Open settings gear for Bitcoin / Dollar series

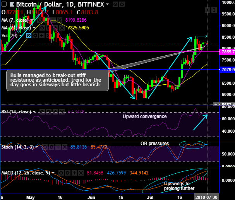pos(122,4)
